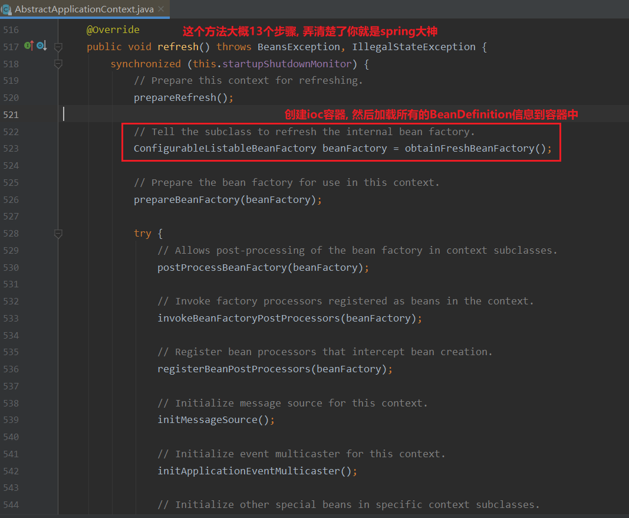Collapse the synchronized block fold at line 518
This screenshot has width=629, height=518.
tap(58, 64)
